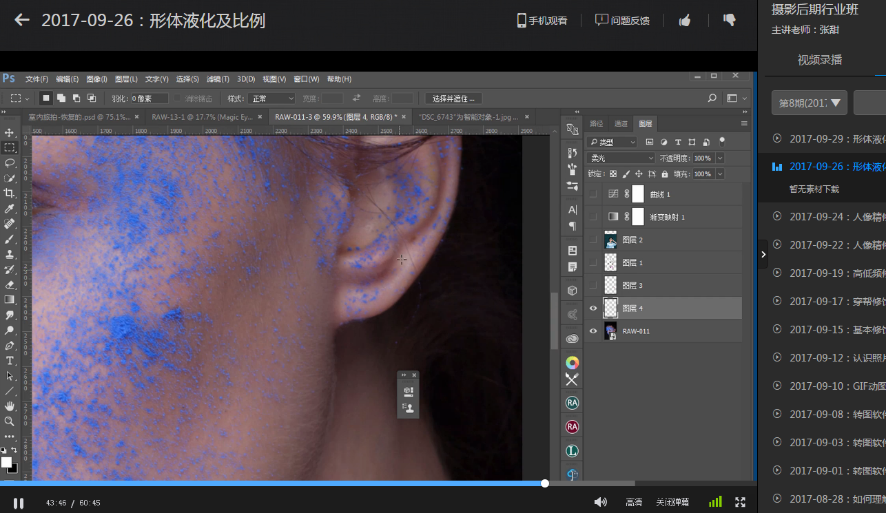Select the Horizontal Type tool
The width and height of the screenshot is (886, 513).
(10, 361)
